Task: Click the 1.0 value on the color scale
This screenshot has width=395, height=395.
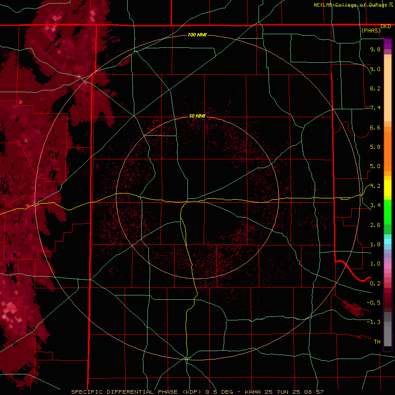Action: (375, 264)
